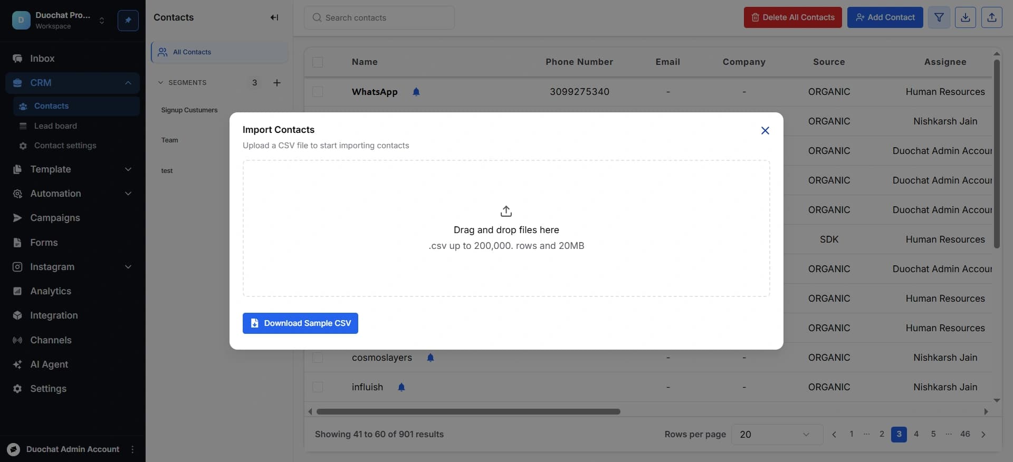Collapse the CRM menu chevron
The image size is (1013, 462).
click(x=128, y=83)
